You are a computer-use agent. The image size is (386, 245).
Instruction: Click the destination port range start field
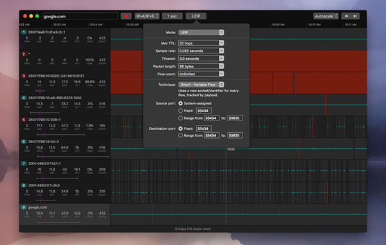[212, 135]
